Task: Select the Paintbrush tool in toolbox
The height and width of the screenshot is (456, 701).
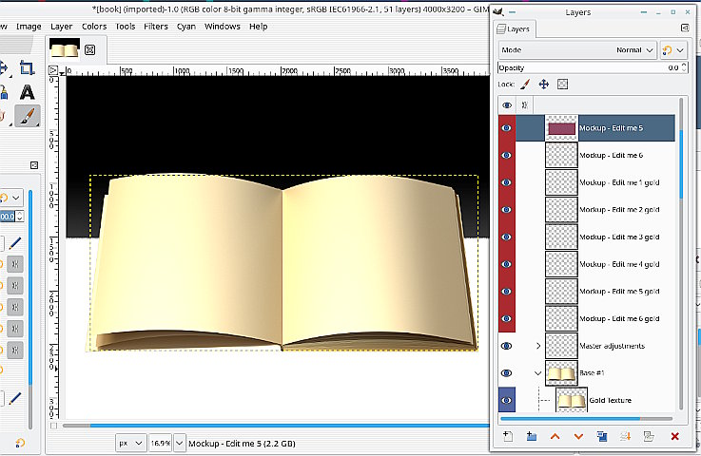Action: 27,116
